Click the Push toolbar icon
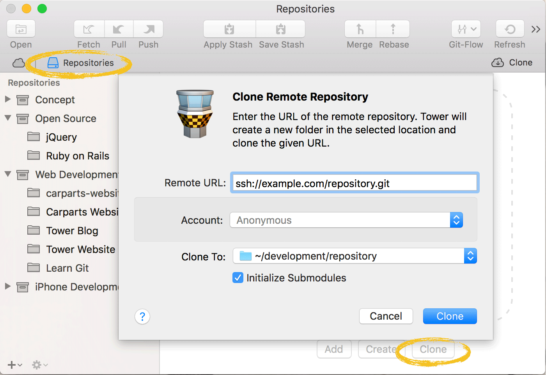546x375 pixels. [x=148, y=29]
